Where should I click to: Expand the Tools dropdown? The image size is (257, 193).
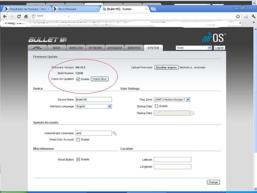click(194, 48)
